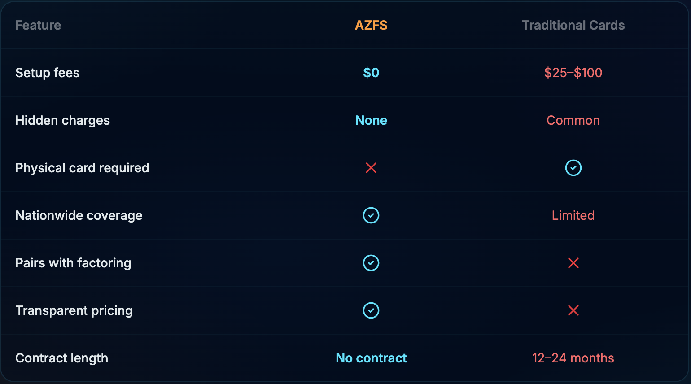The width and height of the screenshot is (691, 384).
Task: Click the $0 setup fee value
Action: pyautogui.click(x=371, y=73)
